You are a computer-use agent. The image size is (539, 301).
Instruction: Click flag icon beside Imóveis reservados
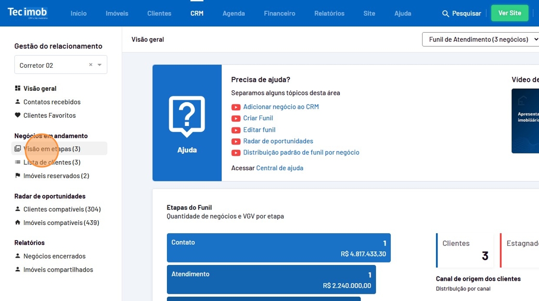pyautogui.click(x=18, y=176)
